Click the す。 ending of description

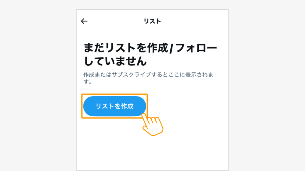point(88,82)
